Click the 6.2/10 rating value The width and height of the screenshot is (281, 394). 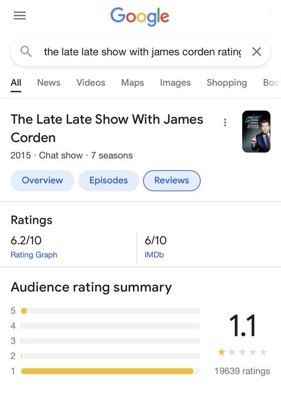pyautogui.click(x=26, y=240)
